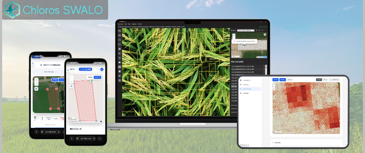This screenshot has width=365, height=153.
Task: Click the left arrow previous image icon
Action: tap(120, 53)
